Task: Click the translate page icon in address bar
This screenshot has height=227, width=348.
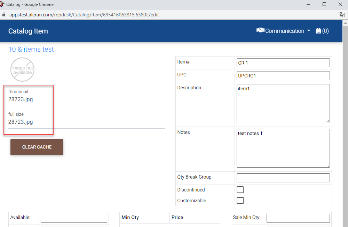Action: coord(342,15)
